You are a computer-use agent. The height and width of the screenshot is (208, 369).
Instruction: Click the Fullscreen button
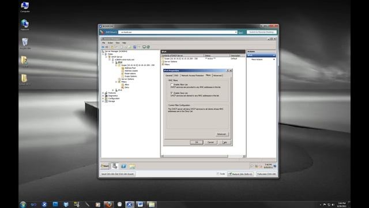coord(266,174)
